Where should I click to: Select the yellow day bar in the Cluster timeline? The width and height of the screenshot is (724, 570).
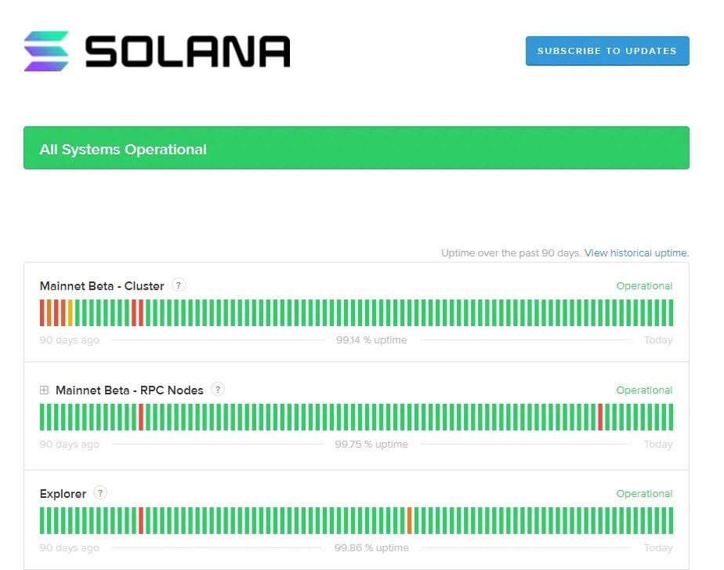(71, 313)
